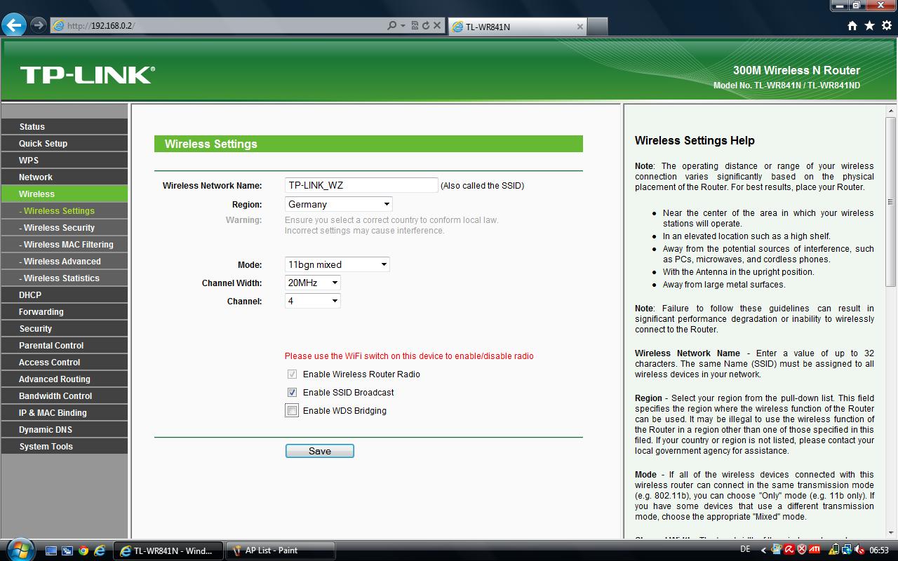Launch Chrome from quick launch
The image size is (898, 561).
[83, 550]
